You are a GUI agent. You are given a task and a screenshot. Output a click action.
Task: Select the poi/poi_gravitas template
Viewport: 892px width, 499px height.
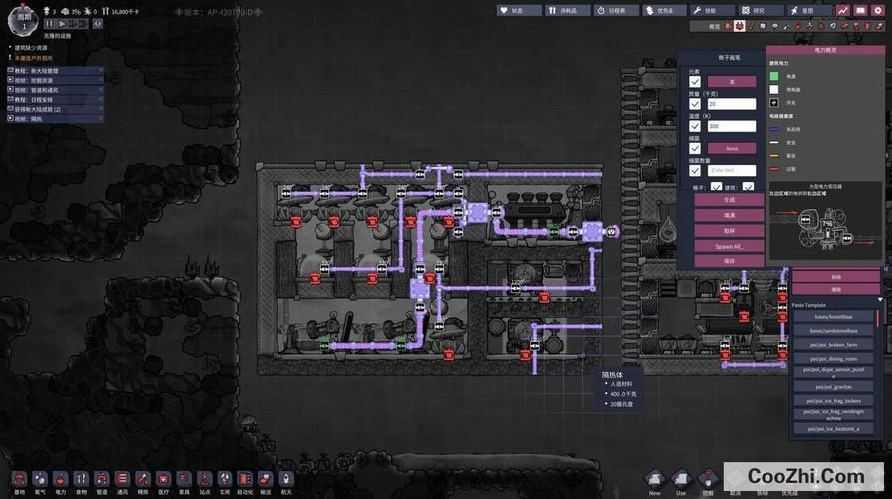tap(833, 387)
